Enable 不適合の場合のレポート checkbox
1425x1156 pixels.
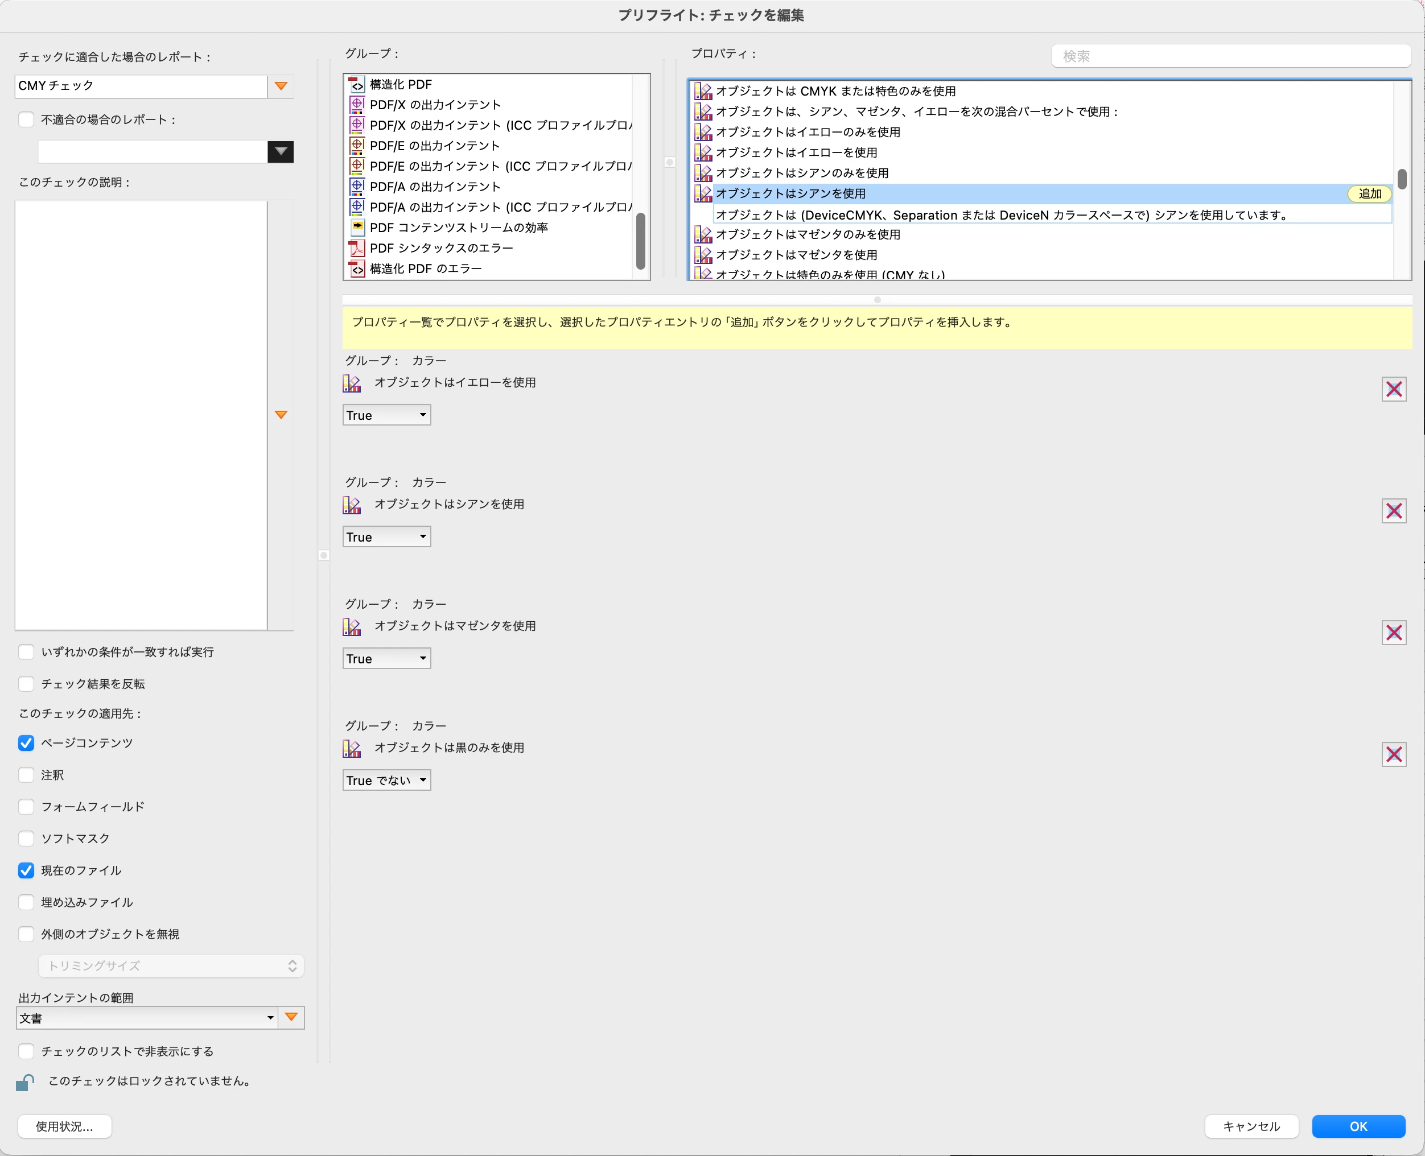[x=26, y=120]
